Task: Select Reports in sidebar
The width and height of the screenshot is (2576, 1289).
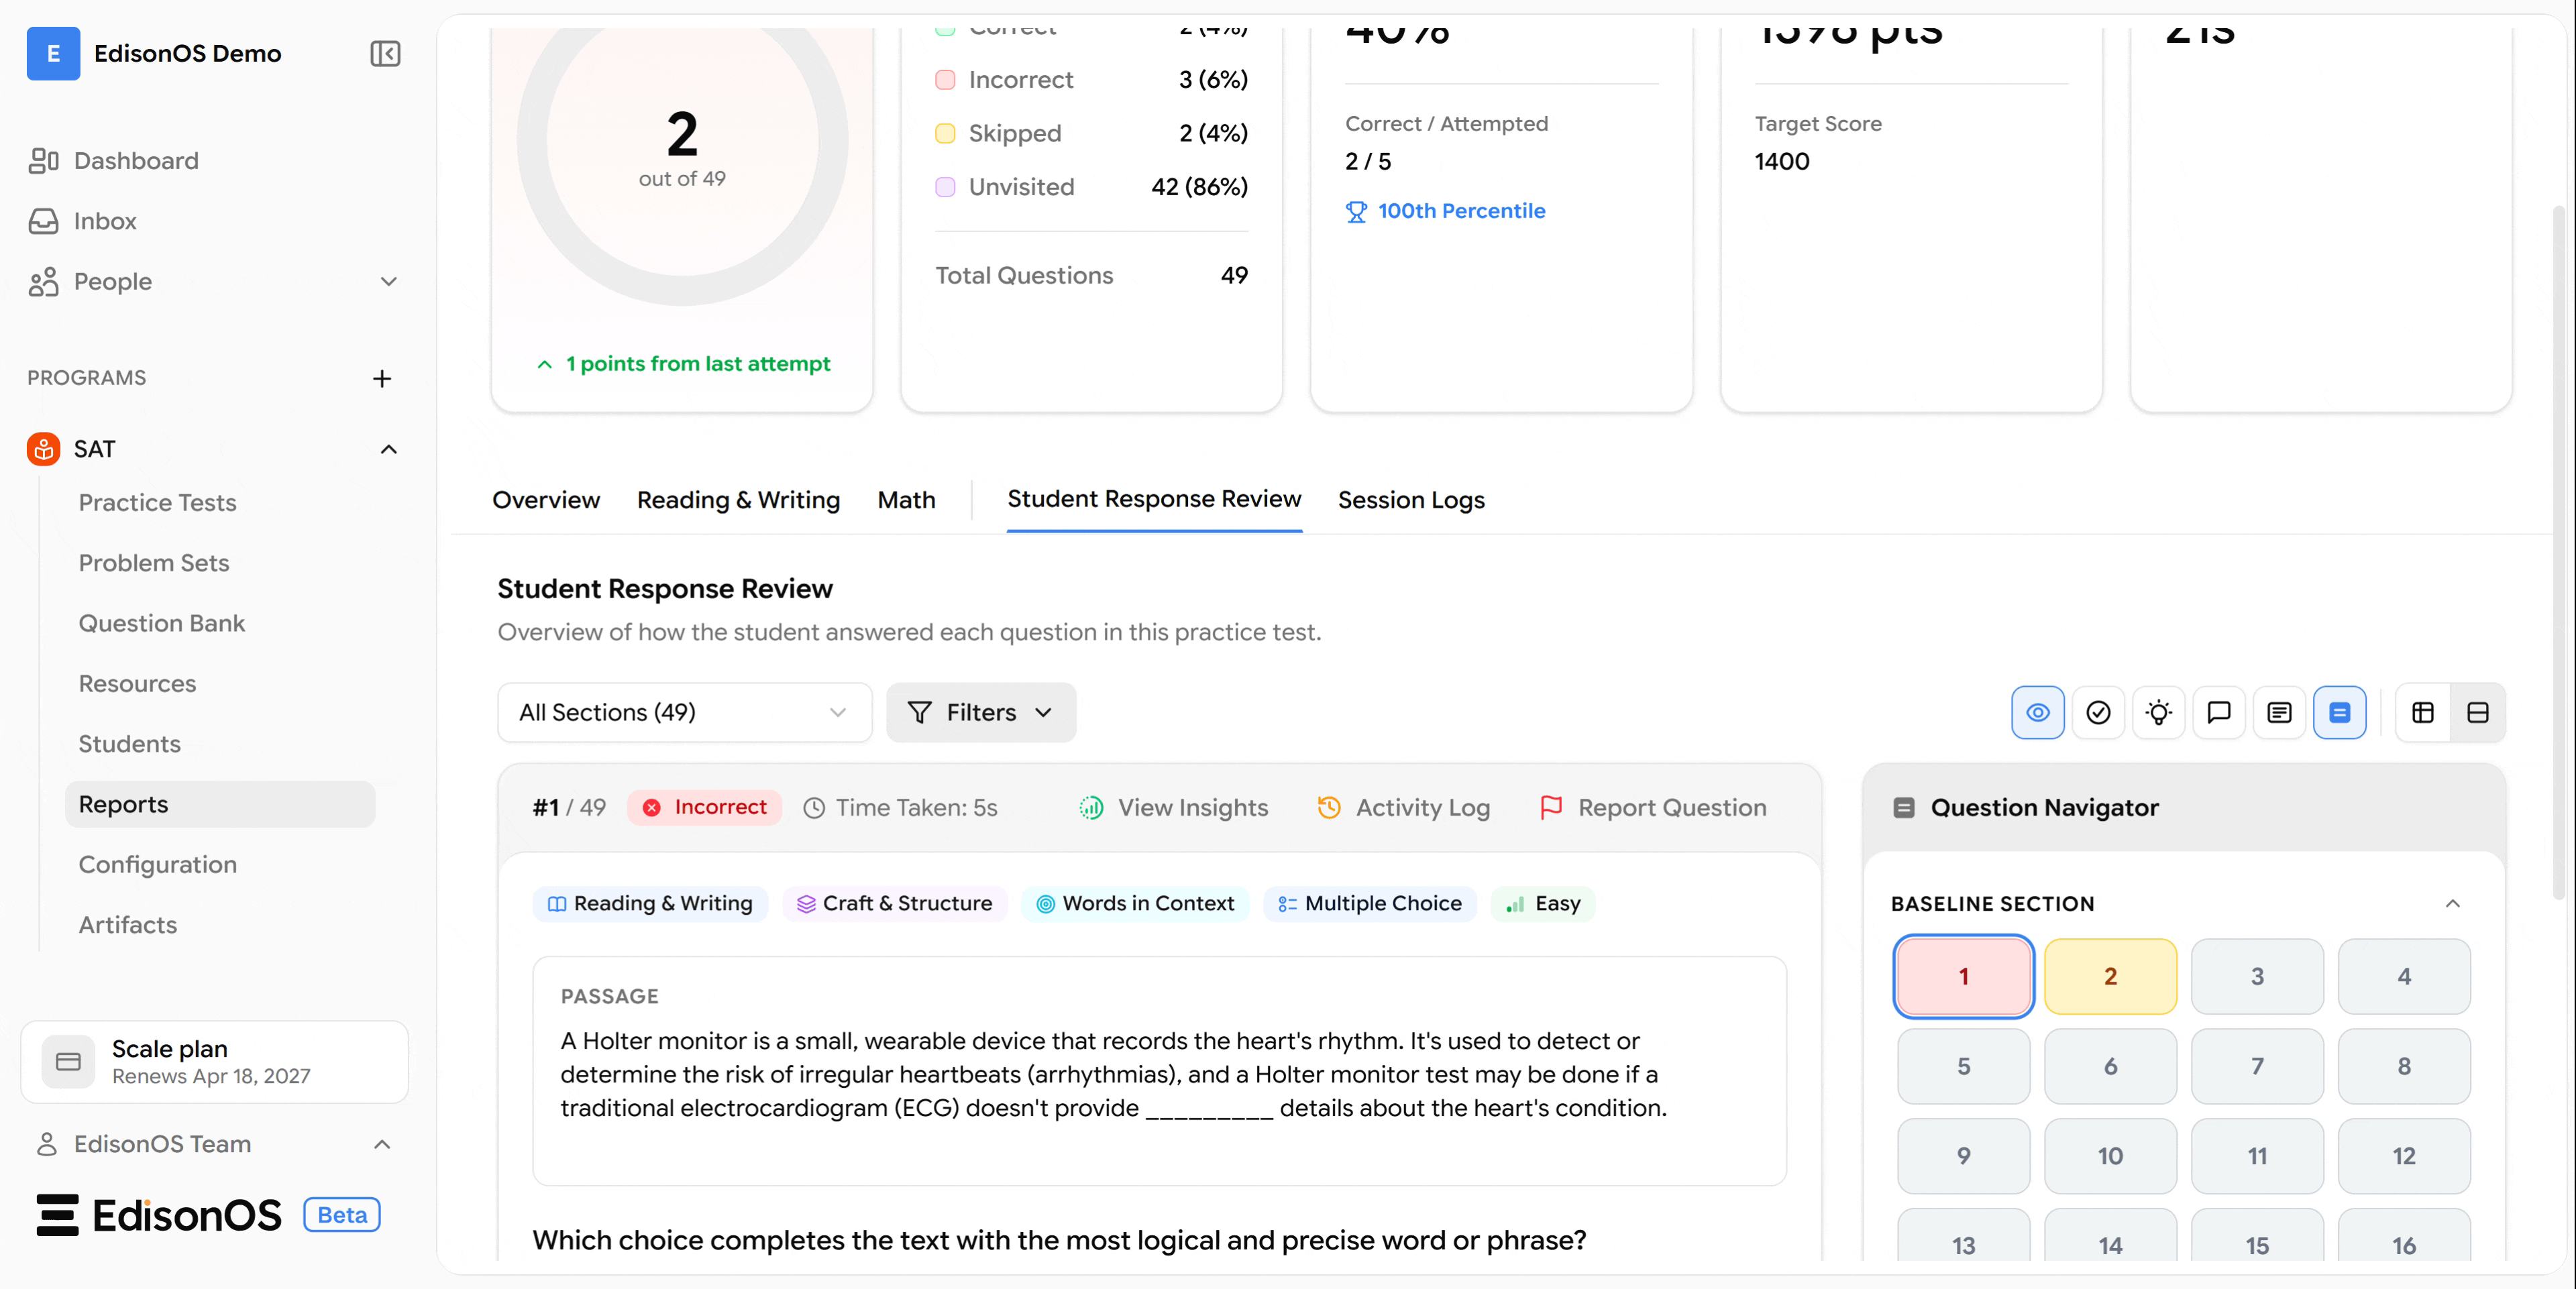Action: tap(220, 804)
